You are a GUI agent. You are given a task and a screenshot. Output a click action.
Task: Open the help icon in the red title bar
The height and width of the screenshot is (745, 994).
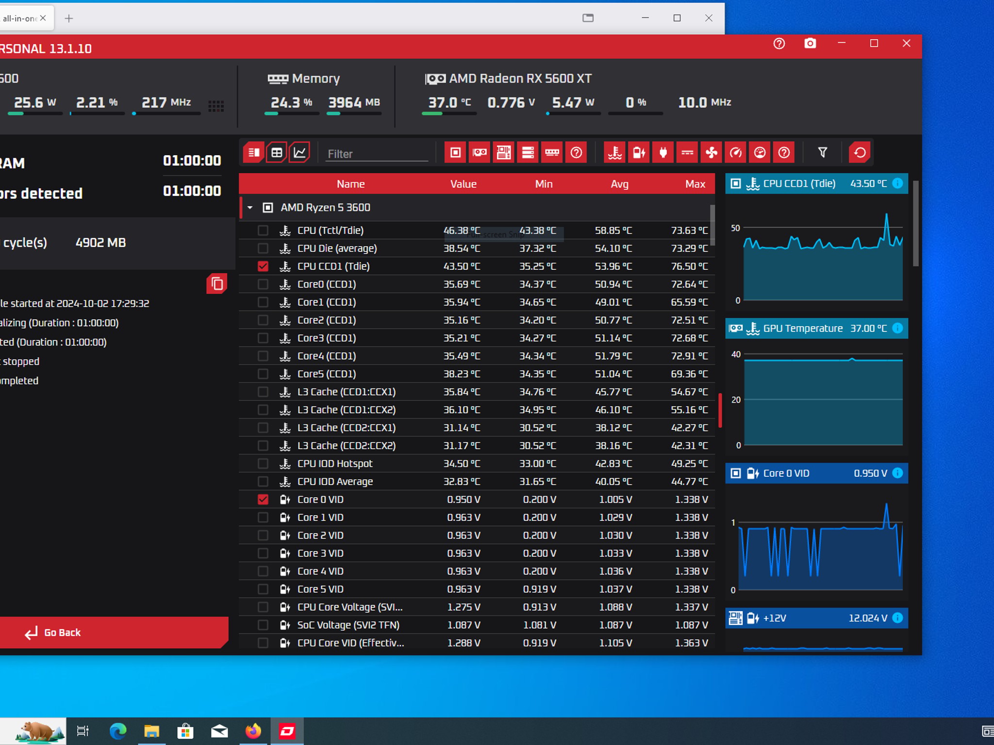click(779, 44)
